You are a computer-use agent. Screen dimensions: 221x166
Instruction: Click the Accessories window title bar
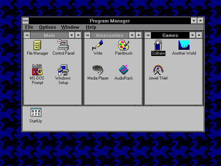(x=110, y=35)
